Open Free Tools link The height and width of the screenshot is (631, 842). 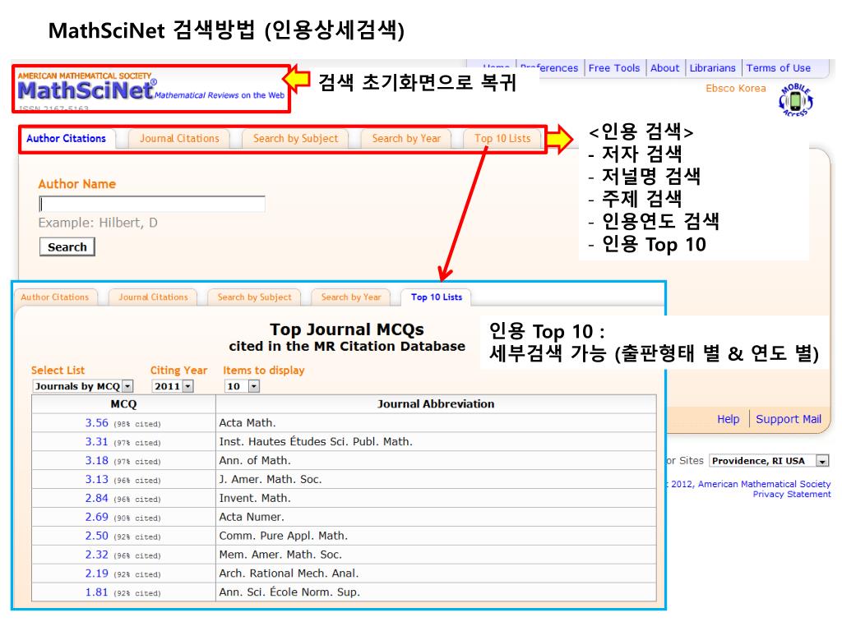[x=613, y=68]
